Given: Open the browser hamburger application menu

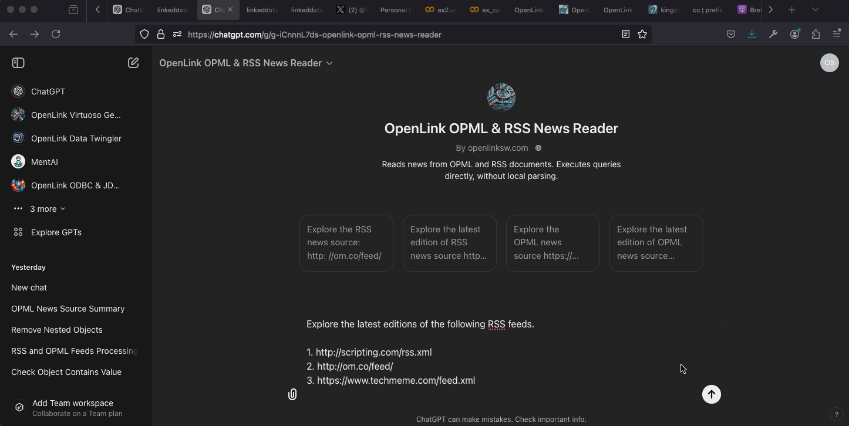Looking at the screenshot, I should (x=837, y=34).
